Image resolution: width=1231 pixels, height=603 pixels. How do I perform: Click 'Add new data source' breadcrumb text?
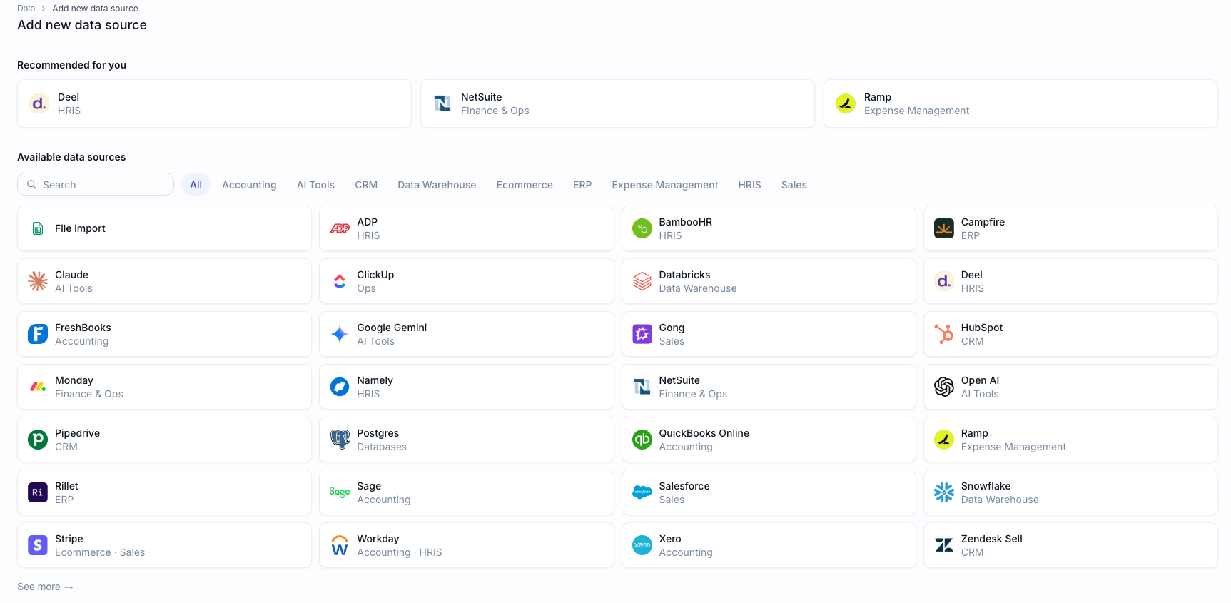click(95, 9)
